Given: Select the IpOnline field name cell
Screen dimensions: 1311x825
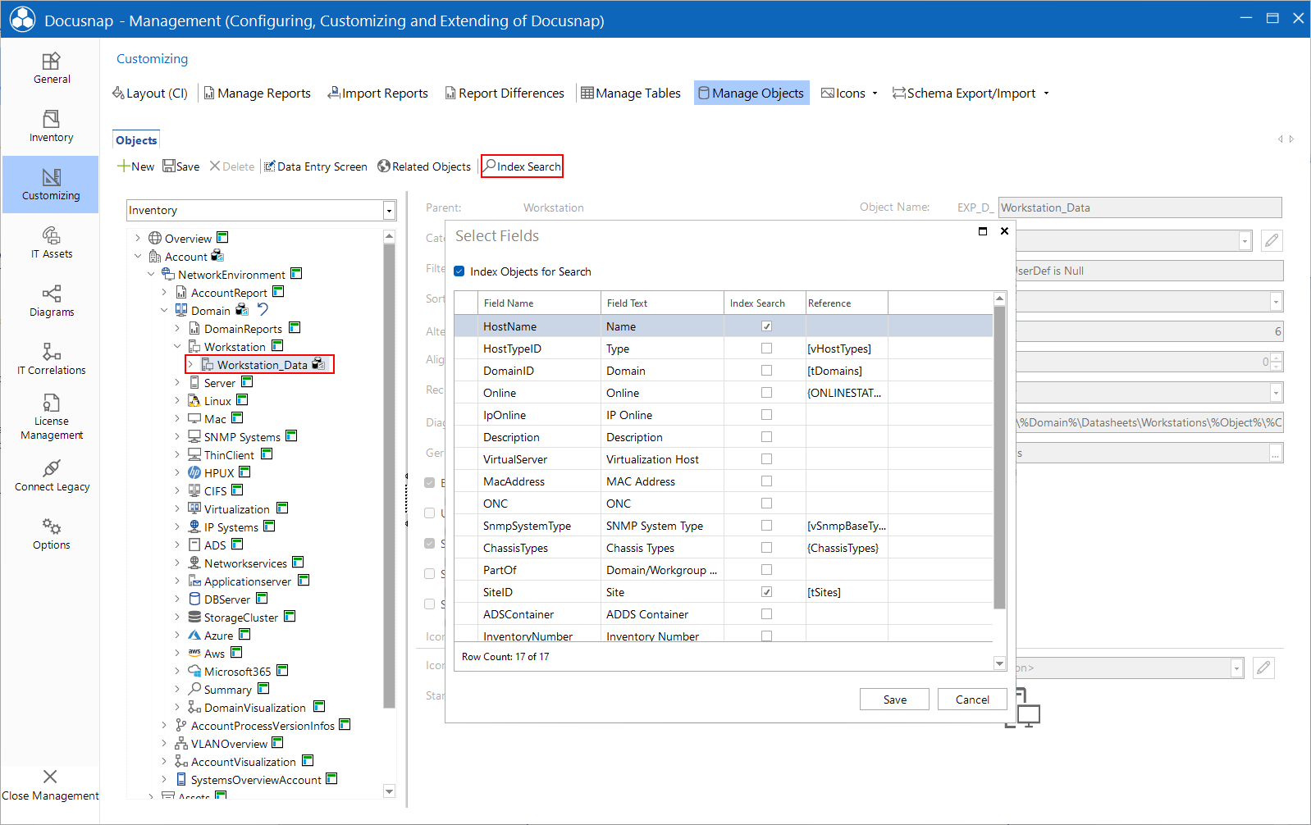Looking at the screenshot, I should pos(539,415).
